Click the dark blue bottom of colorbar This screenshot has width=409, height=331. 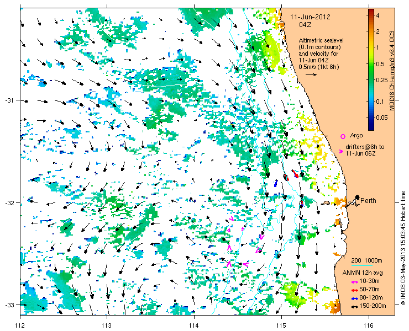click(371, 127)
